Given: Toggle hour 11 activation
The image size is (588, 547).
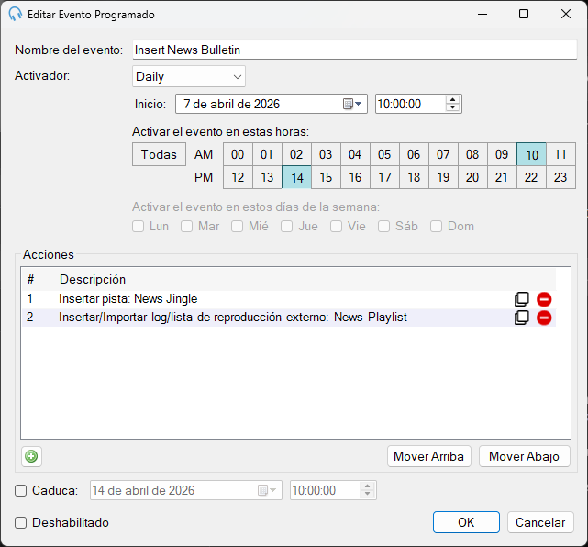Looking at the screenshot, I should click(x=560, y=154).
